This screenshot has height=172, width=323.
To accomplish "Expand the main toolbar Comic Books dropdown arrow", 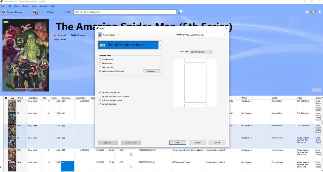I will pyautogui.click(x=26, y=12).
